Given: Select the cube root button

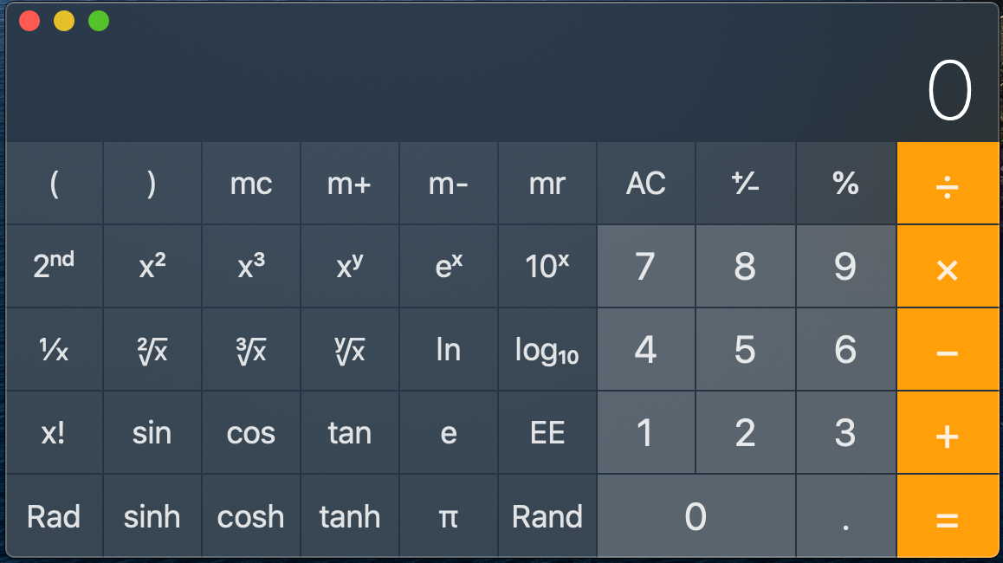Looking at the screenshot, I should pyautogui.click(x=251, y=350).
